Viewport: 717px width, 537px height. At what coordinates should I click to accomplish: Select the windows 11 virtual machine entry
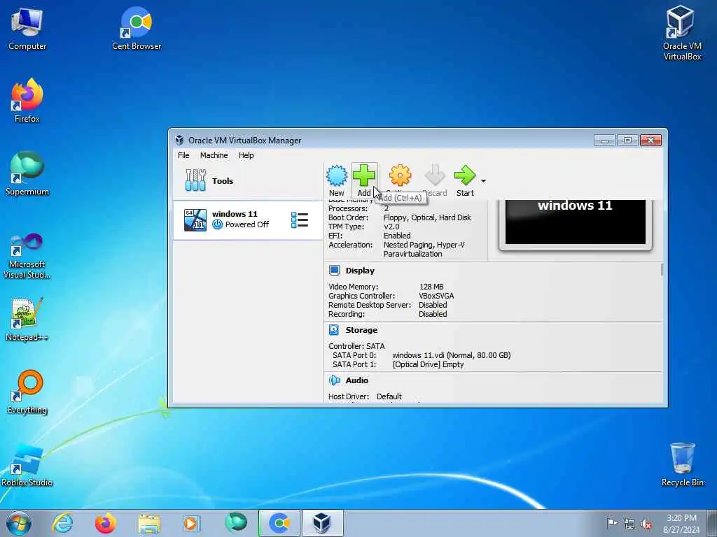(x=247, y=220)
